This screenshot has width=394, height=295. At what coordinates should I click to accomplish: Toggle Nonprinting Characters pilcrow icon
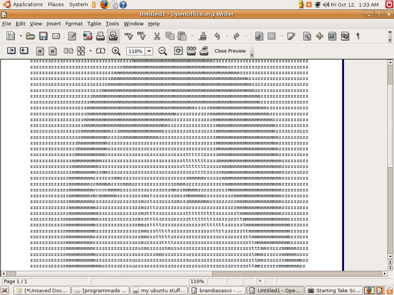[358, 36]
